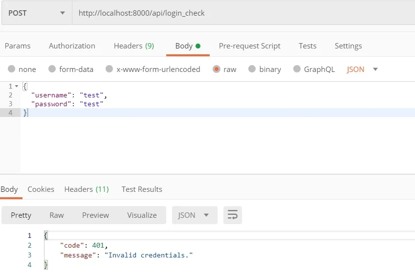Choose the form-data radio option

point(53,69)
